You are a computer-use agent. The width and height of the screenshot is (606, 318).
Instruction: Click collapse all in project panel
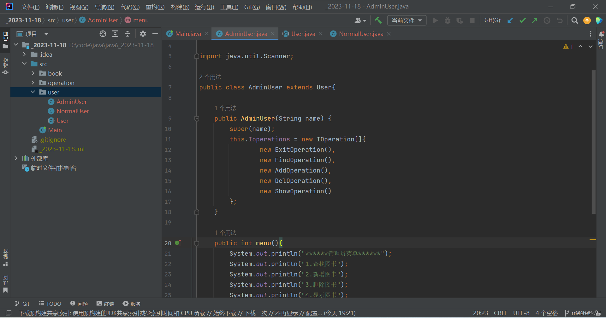128,34
